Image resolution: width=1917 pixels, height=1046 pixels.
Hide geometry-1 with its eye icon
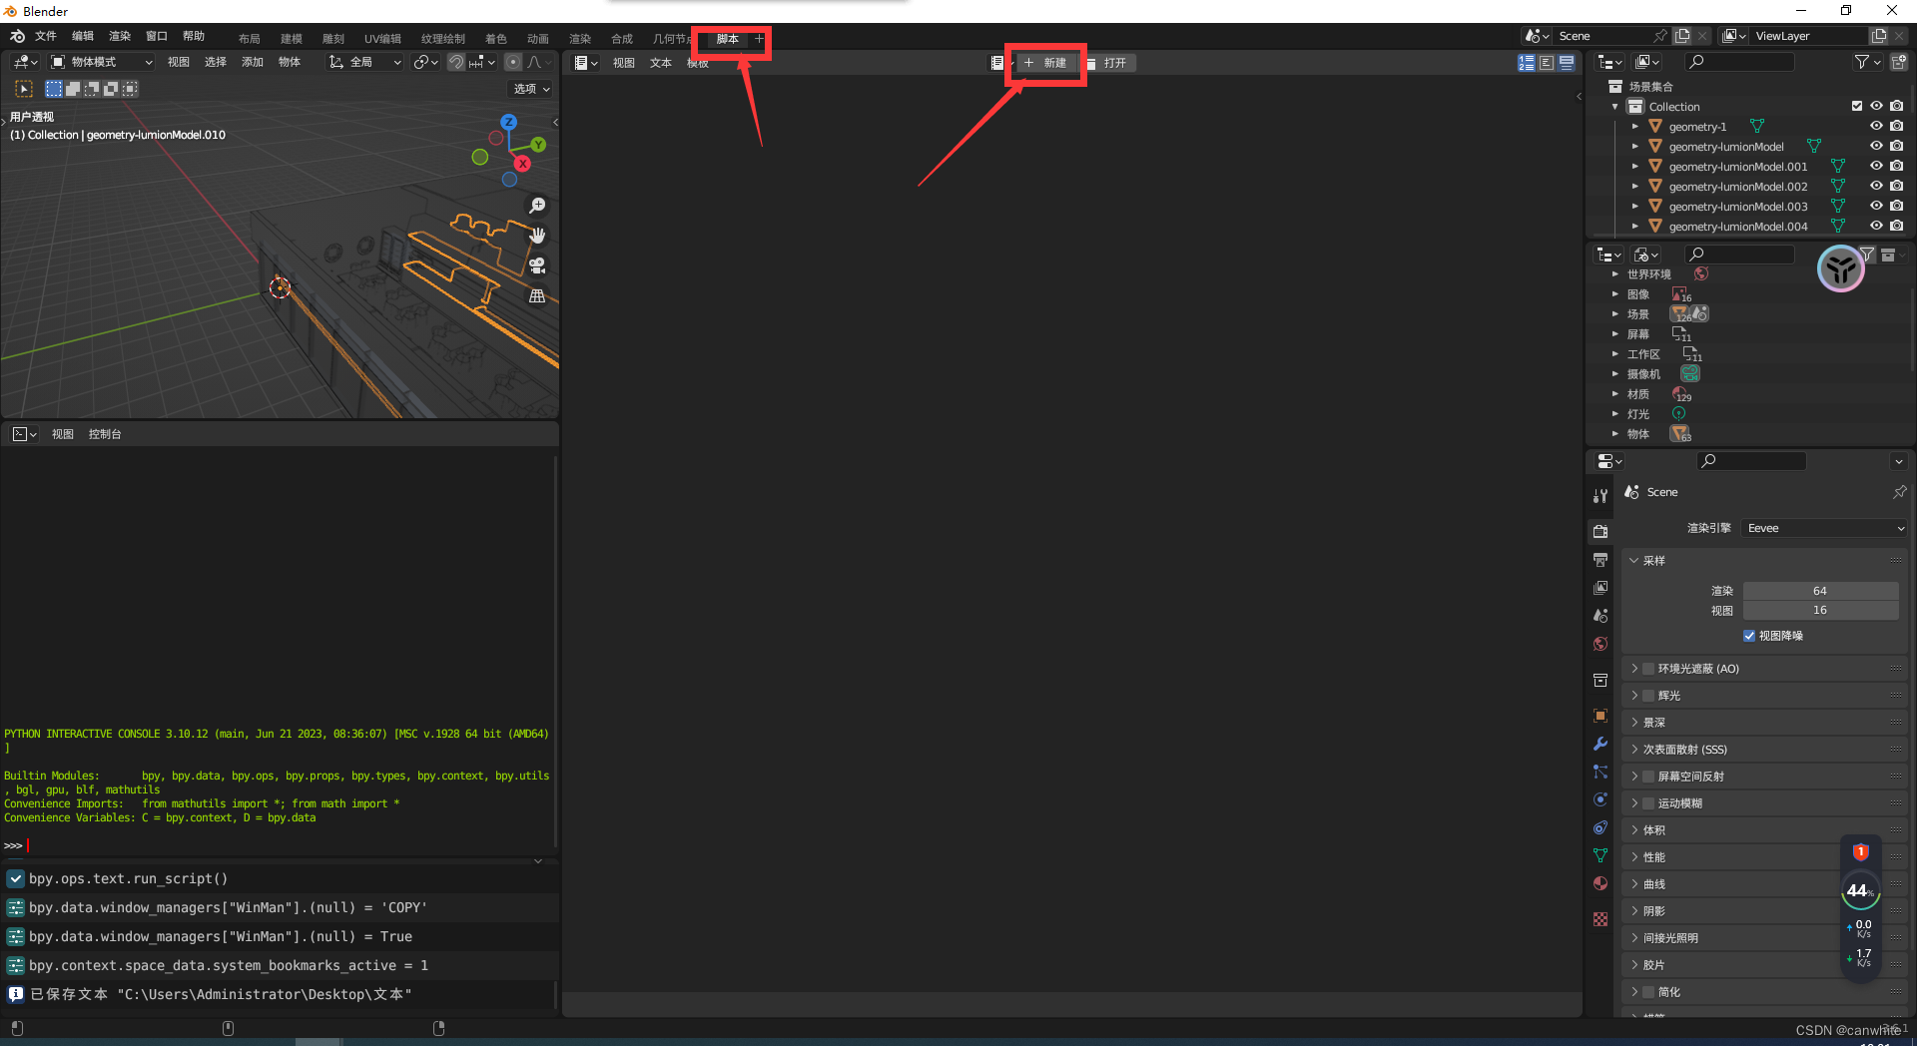click(x=1876, y=126)
